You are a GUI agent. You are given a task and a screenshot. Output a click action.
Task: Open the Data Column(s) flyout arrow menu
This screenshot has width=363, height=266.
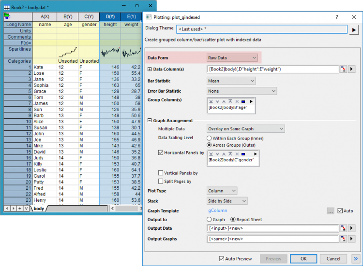tap(351, 69)
